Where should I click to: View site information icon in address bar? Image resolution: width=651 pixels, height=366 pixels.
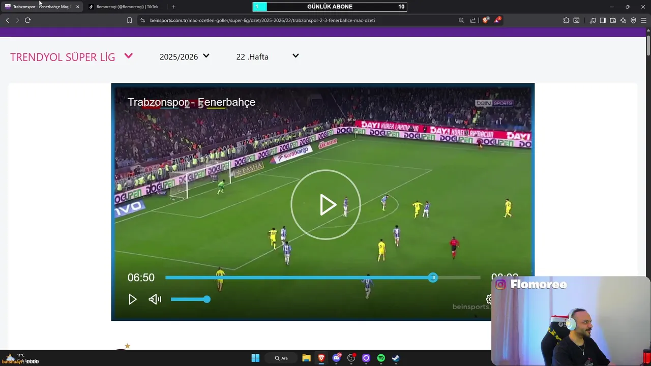click(142, 20)
